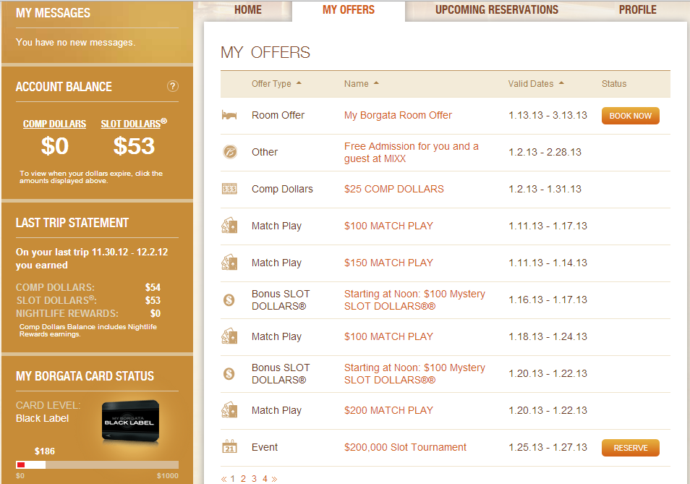Sort offers by Valid Dates arrow
Viewport: 690px width, 484px height.
tap(561, 82)
